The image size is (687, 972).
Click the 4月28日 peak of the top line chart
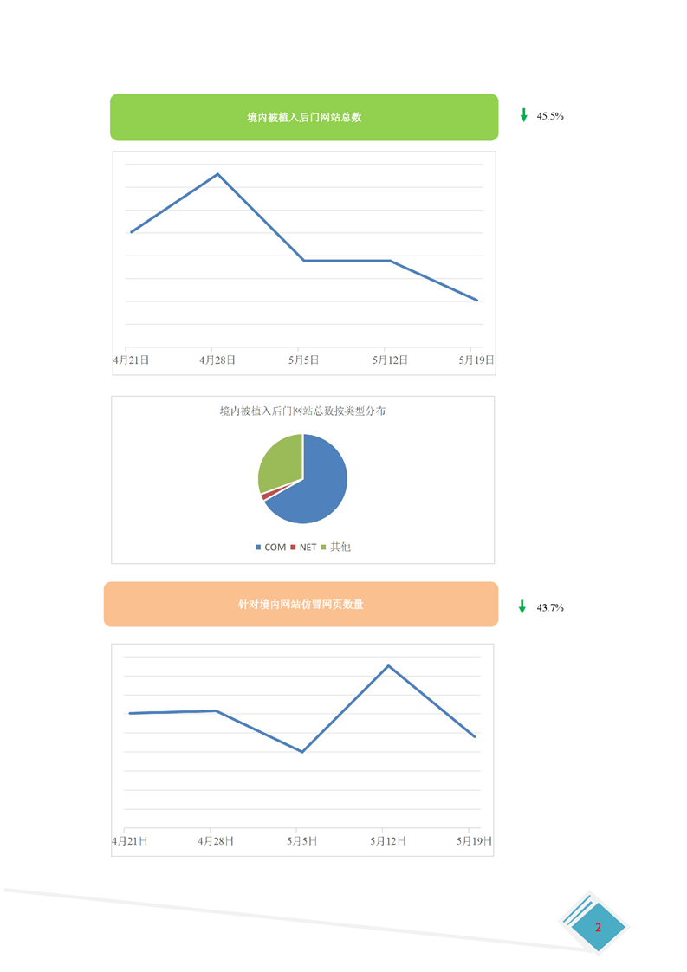(217, 174)
